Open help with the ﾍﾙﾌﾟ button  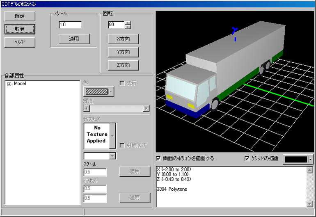click(x=20, y=42)
